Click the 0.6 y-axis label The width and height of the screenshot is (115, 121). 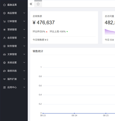click(x=40, y=86)
